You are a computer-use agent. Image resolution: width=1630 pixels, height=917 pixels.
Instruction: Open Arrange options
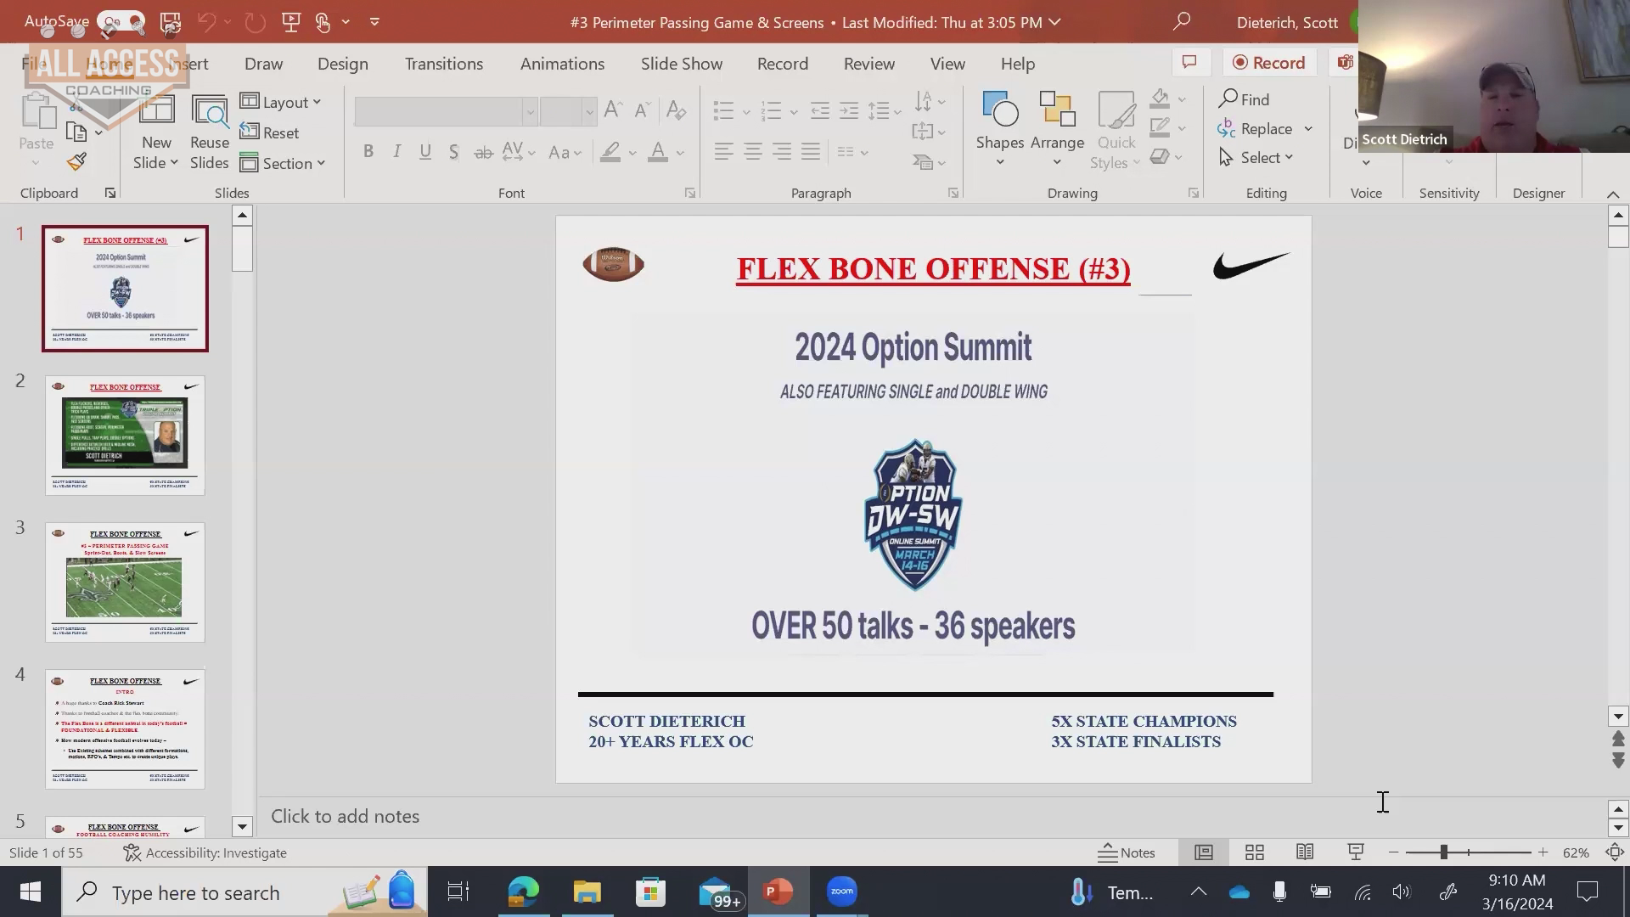tap(1057, 129)
